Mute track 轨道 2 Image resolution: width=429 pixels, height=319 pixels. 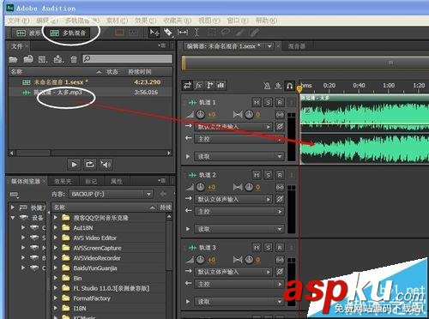(257, 175)
